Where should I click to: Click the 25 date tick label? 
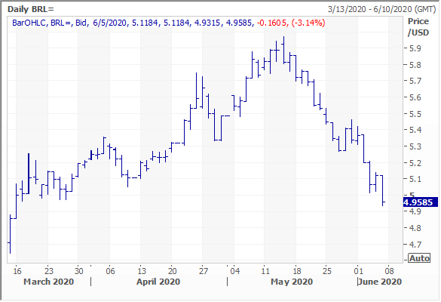tap(327, 271)
